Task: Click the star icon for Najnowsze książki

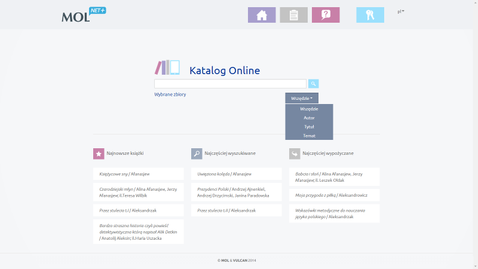Action: (99, 154)
